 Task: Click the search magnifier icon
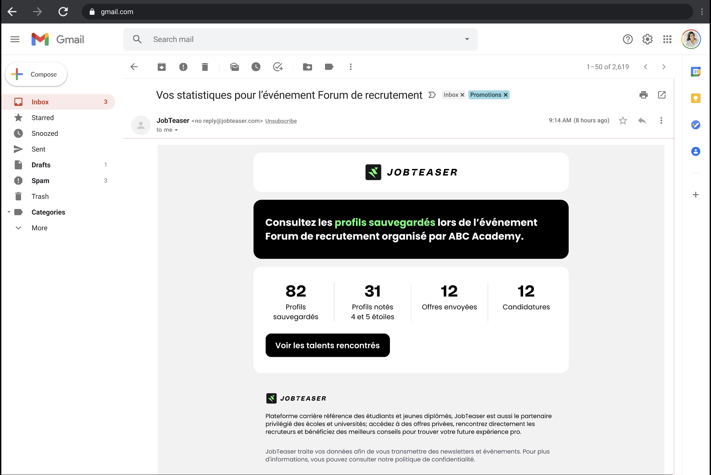coord(137,39)
